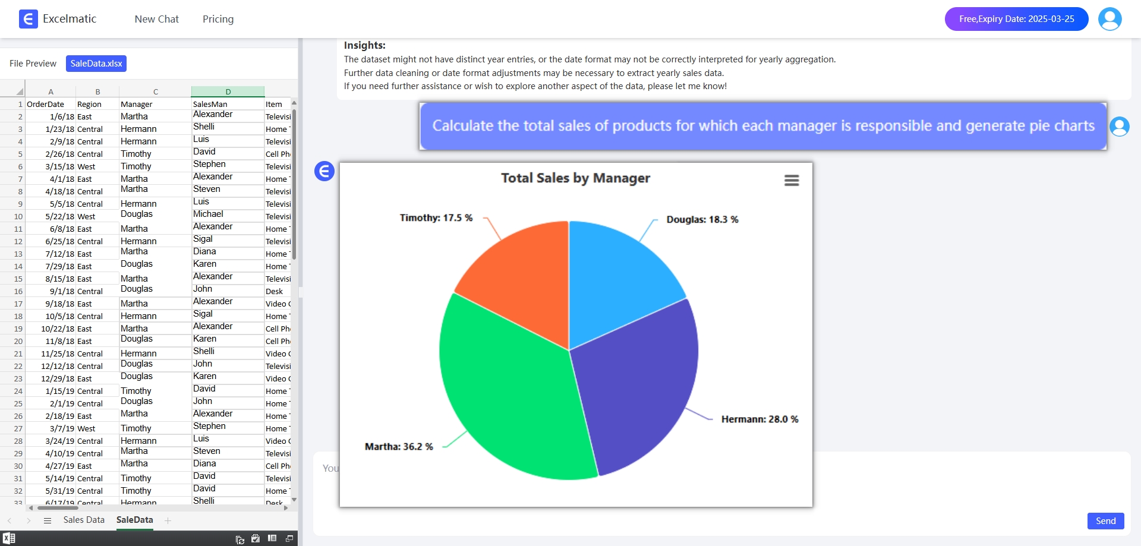Click the briefcase checkmark icon
Viewport: 1141px width, 546px height.
(x=256, y=538)
